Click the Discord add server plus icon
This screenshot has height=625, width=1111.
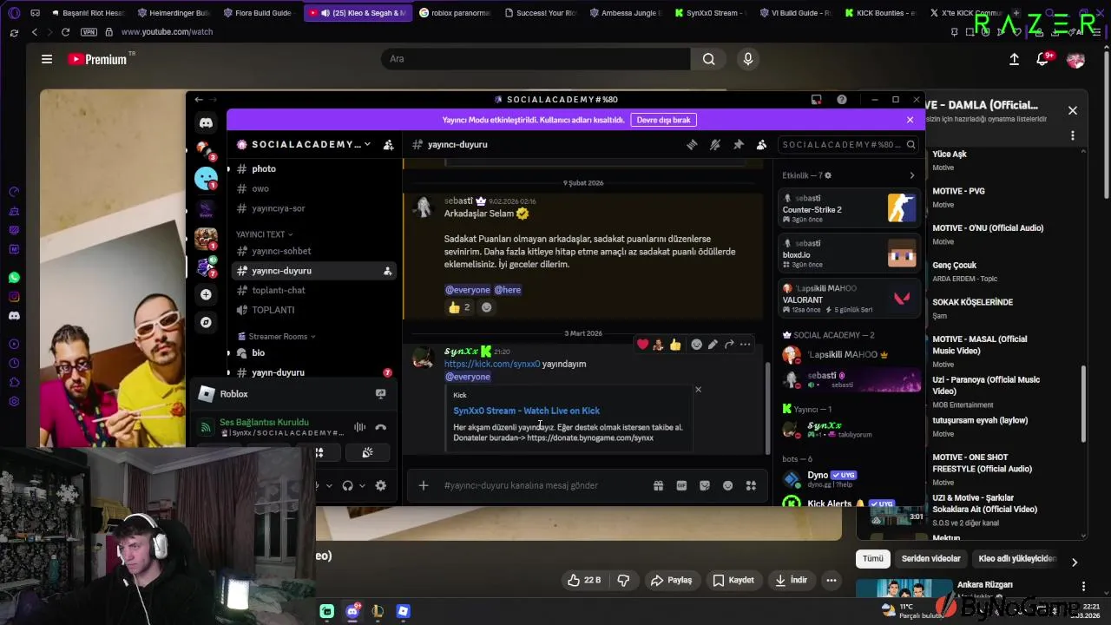pyautogui.click(x=206, y=294)
